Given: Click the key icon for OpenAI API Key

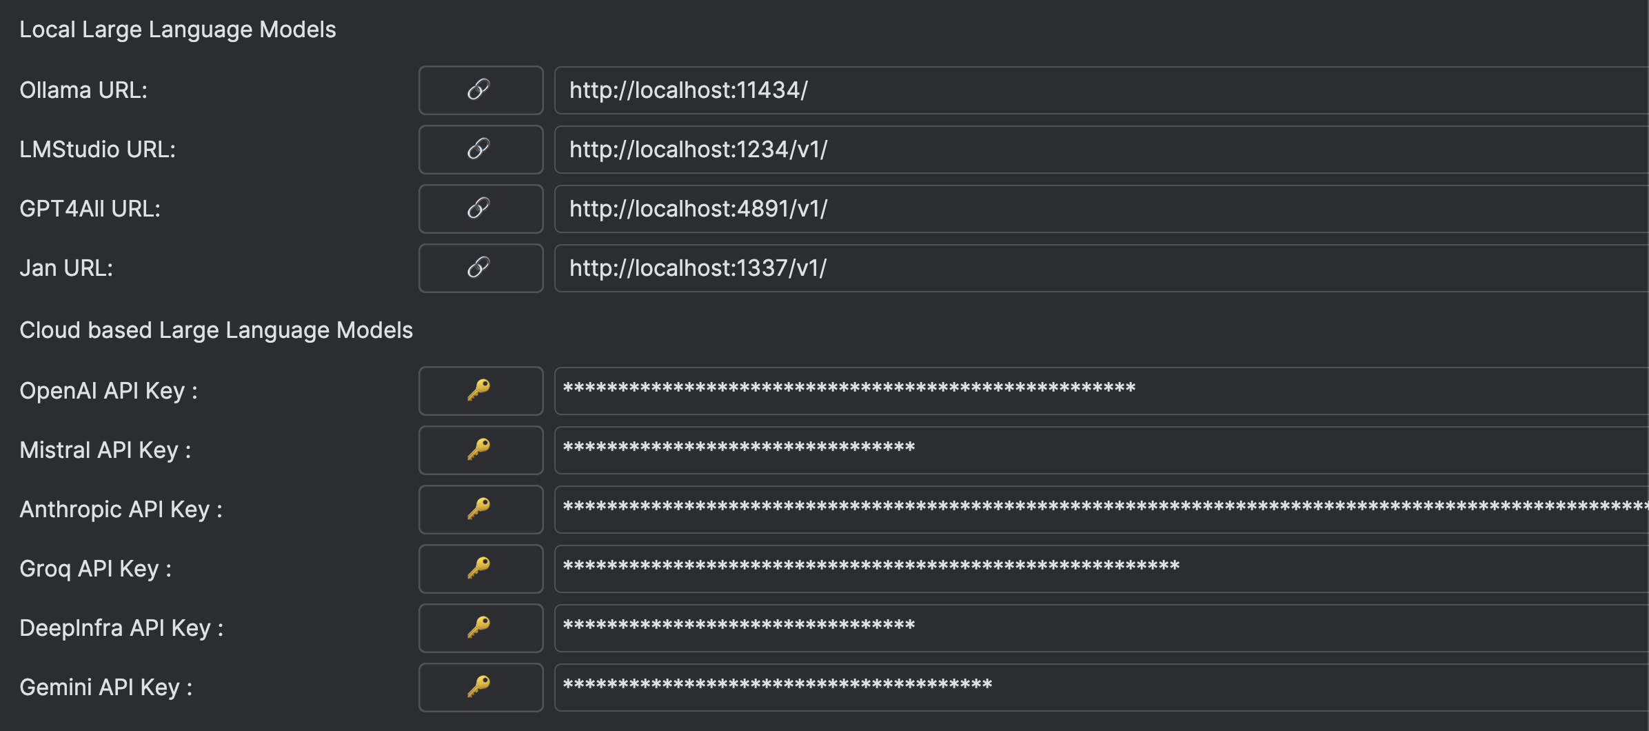Looking at the screenshot, I should 480,391.
